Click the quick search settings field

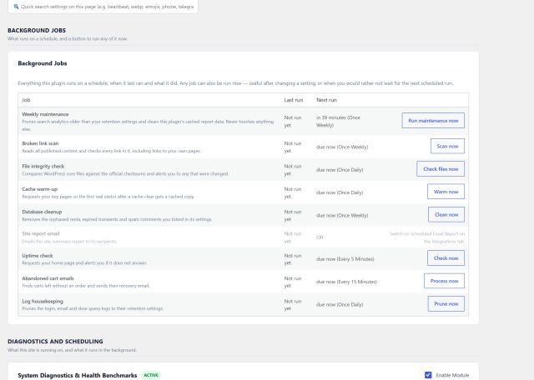click(x=103, y=7)
